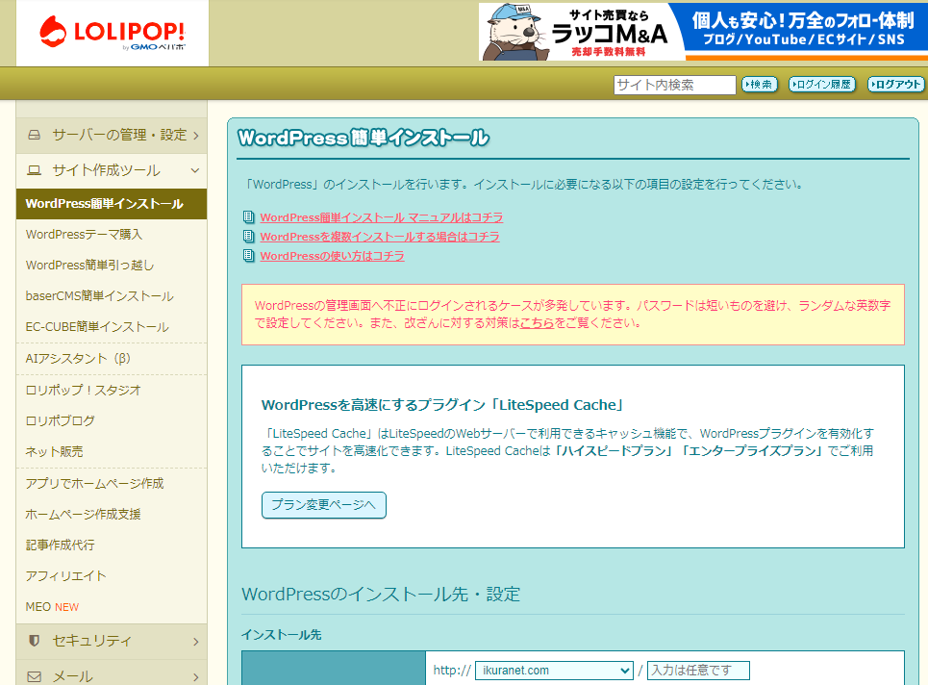This screenshot has width=928, height=685.
Task: Click document icon beside WordPressの使い方 link
Action: pyautogui.click(x=249, y=256)
